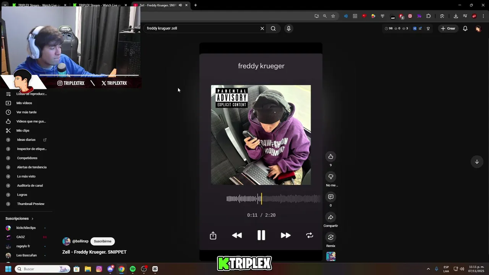This screenshot has width=489, height=275.
Task: Open Discord from taskbar
Action: [x=110, y=269]
